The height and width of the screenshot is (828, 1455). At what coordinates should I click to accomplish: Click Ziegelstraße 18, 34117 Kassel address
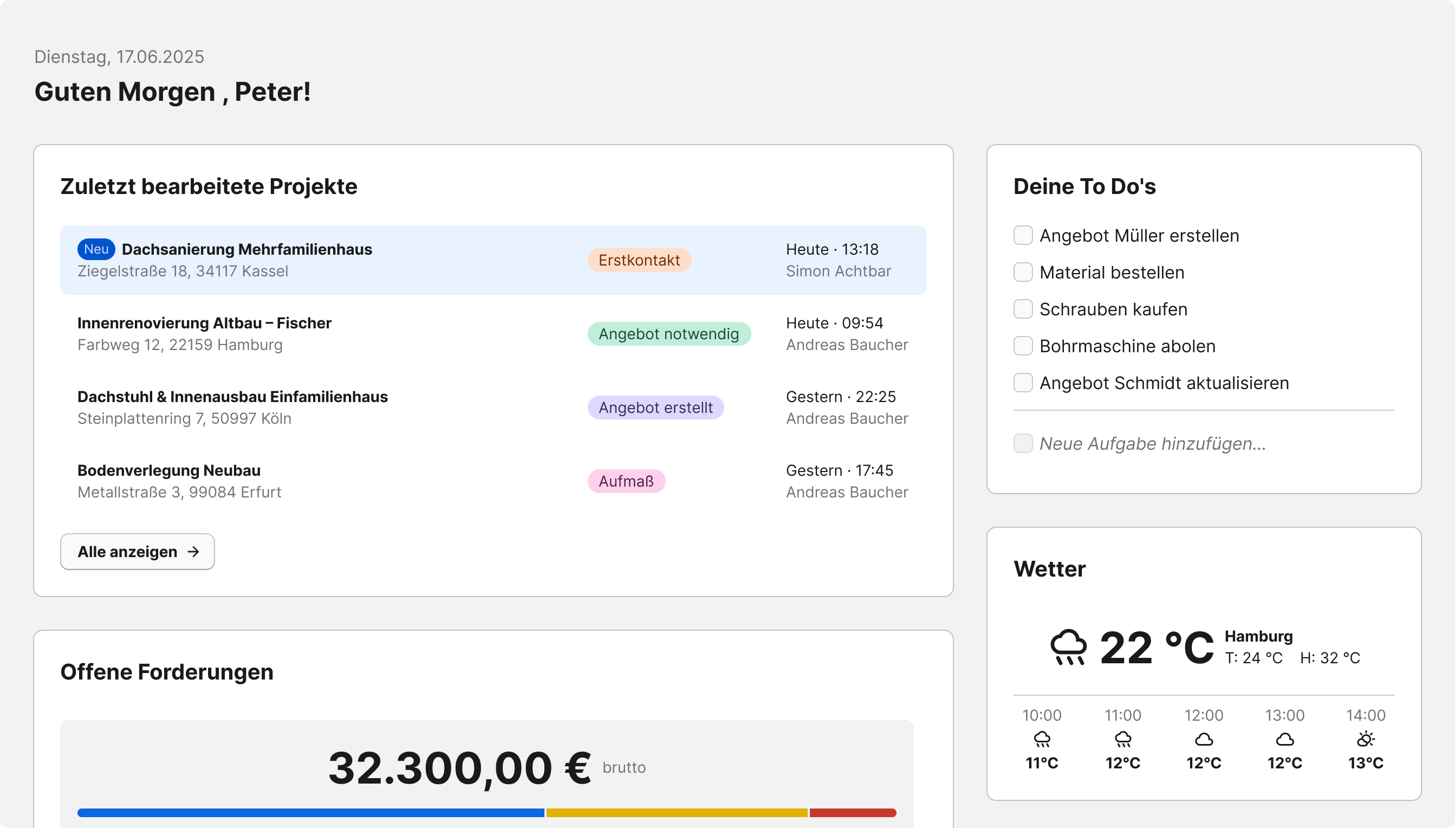(x=183, y=271)
